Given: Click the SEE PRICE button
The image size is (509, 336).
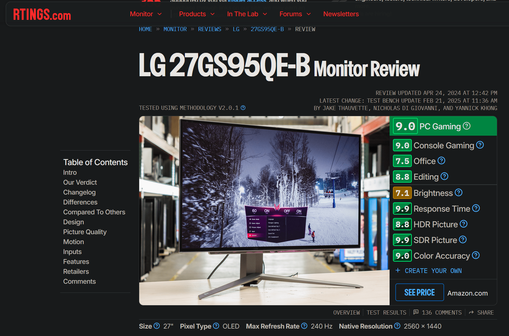Looking at the screenshot, I should 419,292.
